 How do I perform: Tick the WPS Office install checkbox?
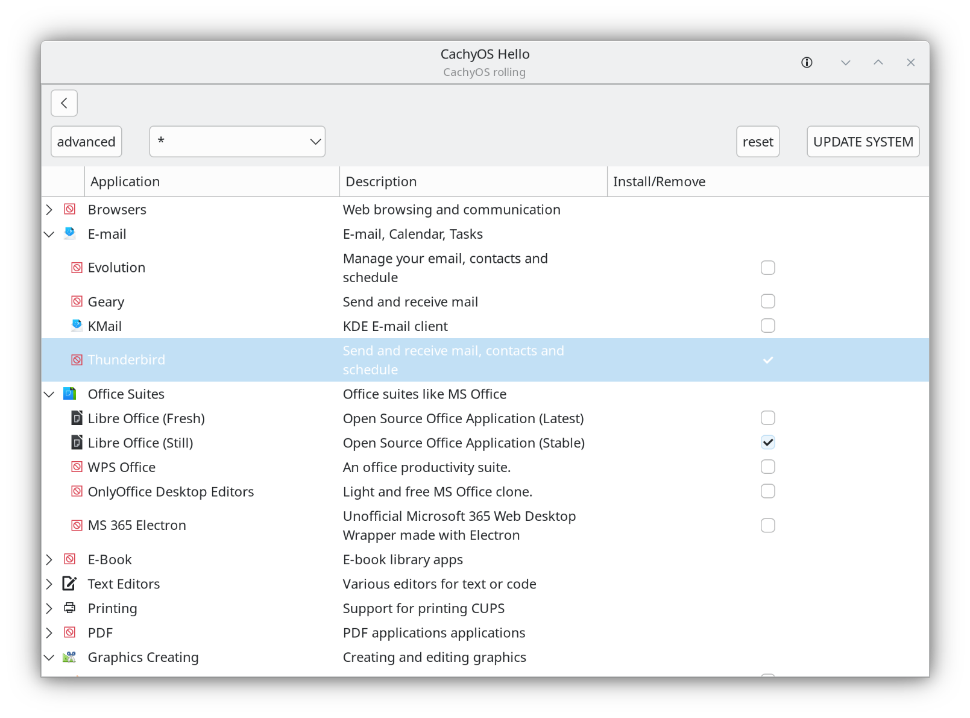[x=767, y=467]
